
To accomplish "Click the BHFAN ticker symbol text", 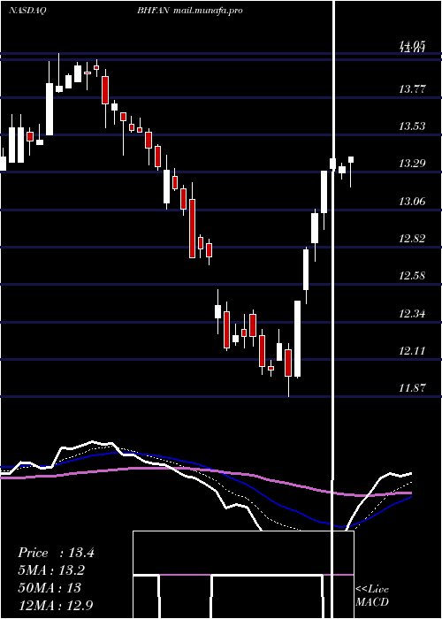I will click(x=154, y=11).
